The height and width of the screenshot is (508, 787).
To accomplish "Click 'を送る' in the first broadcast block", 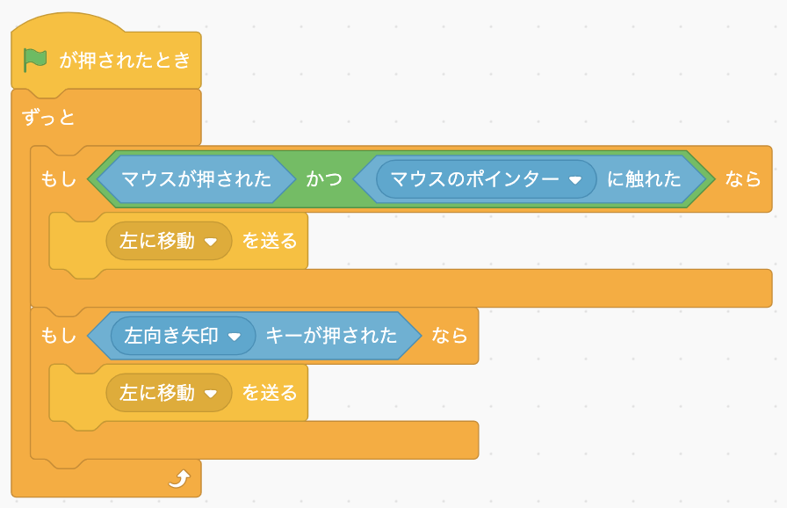I will tap(270, 241).
